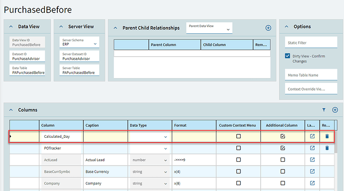
Task: Collapse the Columns section
Action: click(x=11, y=110)
